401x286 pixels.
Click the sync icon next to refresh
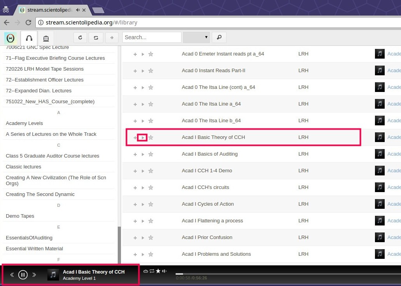[x=96, y=37]
